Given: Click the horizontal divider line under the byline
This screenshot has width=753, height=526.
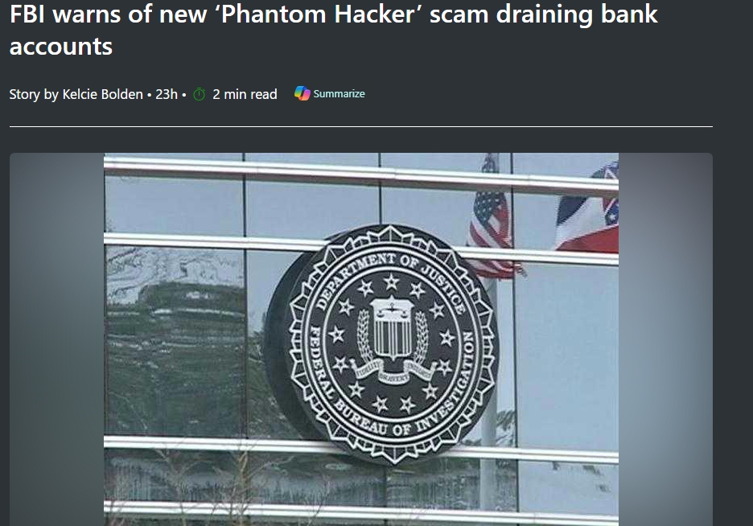Looking at the screenshot, I should pyautogui.click(x=361, y=127).
